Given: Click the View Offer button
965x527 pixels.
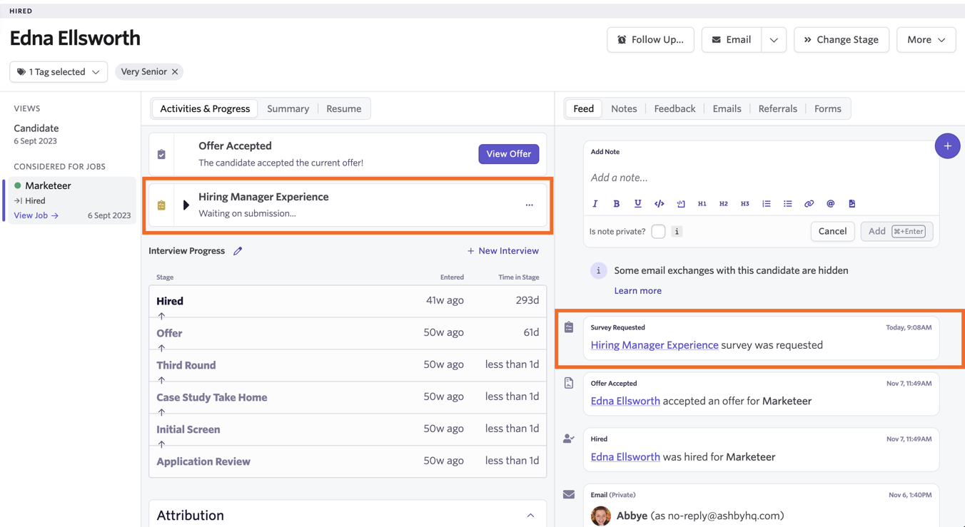Looking at the screenshot, I should [509, 154].
